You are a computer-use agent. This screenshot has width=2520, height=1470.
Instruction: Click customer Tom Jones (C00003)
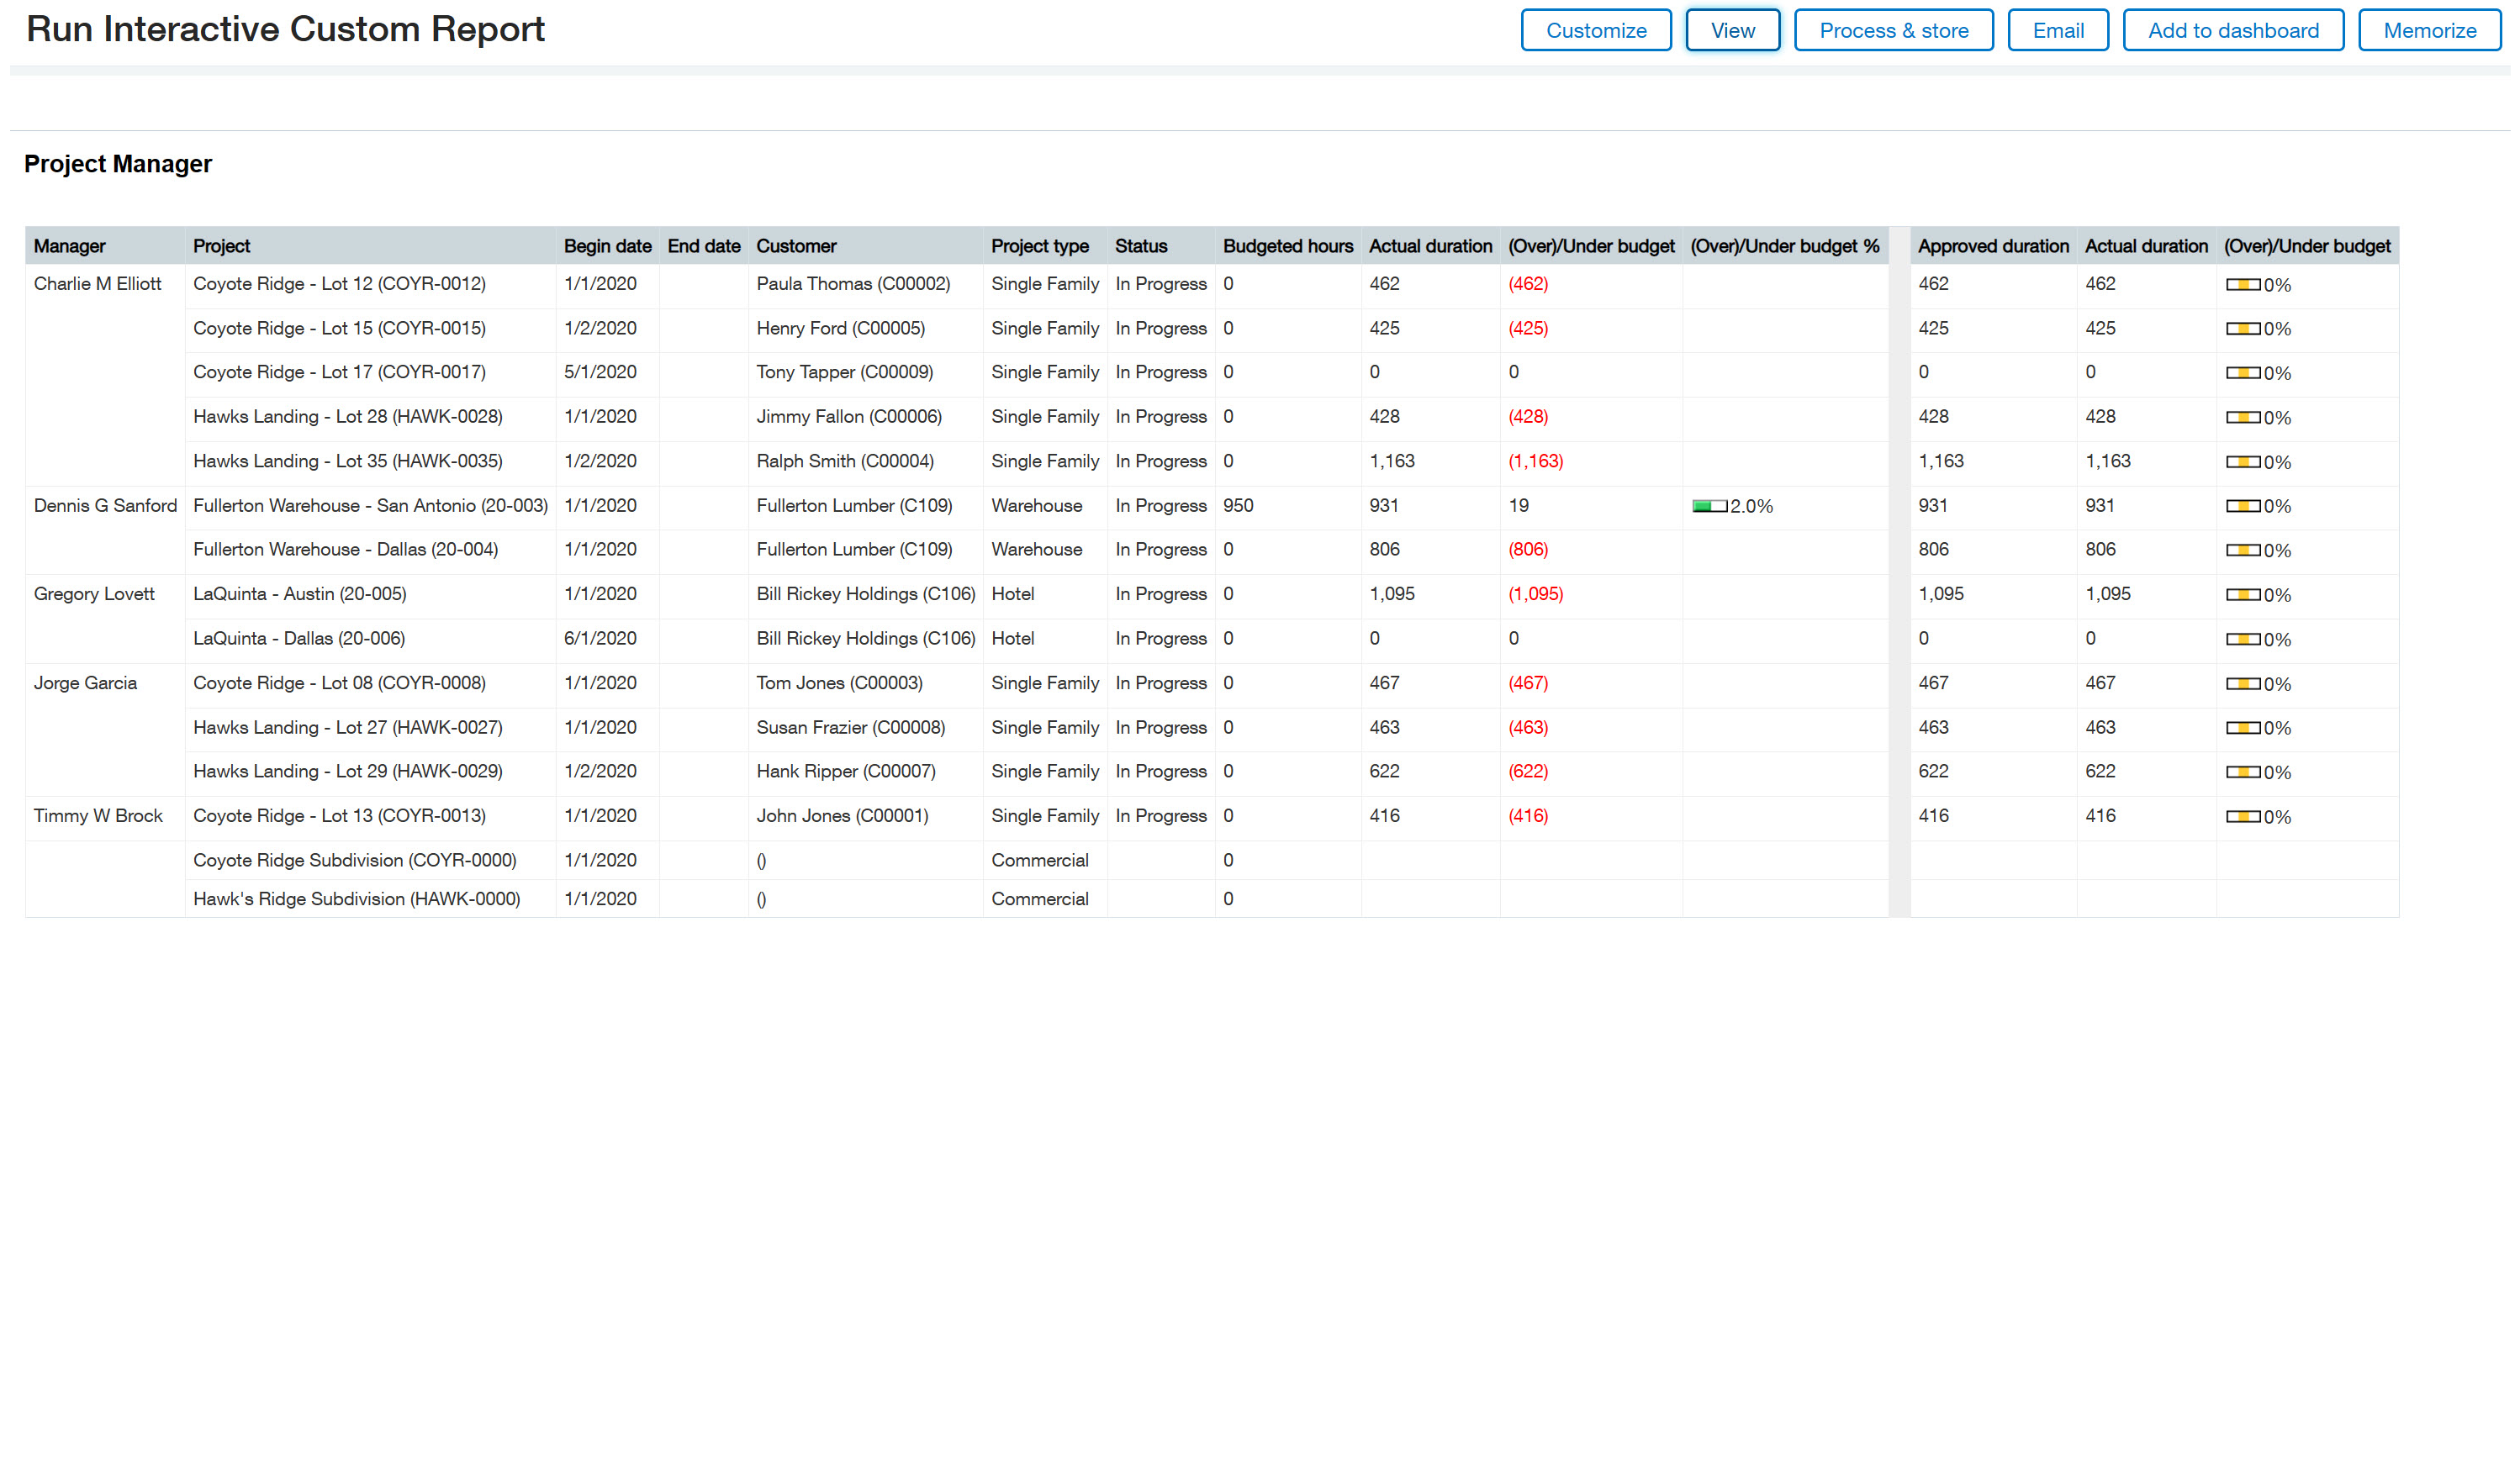[839, 682]
